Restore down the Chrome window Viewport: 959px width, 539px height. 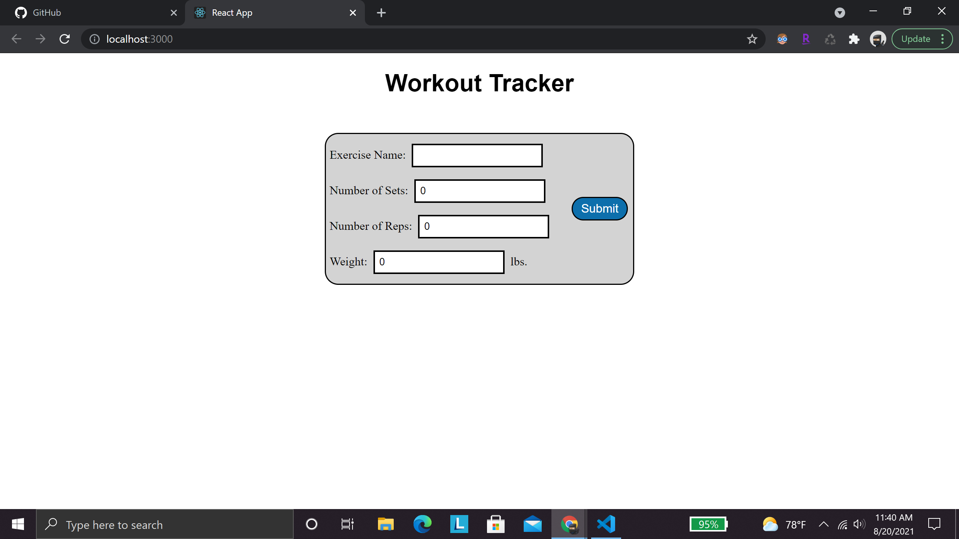click(x=907, y=11)
